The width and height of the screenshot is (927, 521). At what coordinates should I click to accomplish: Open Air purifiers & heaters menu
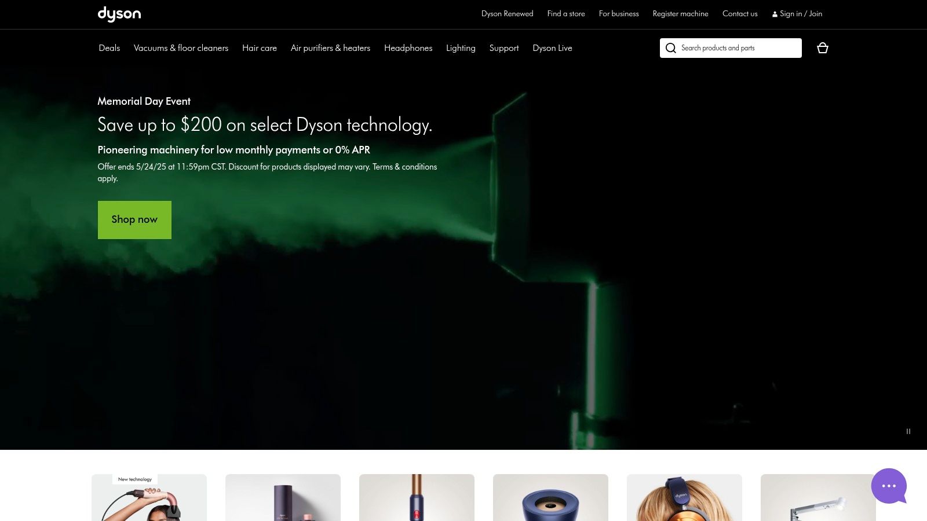click(x=330, y=48)
